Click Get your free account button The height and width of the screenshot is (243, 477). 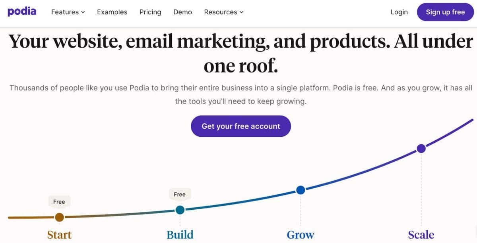pyautogui.click(x=241, y=126)
